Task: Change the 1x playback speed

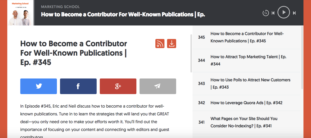Action: tap(266, 13)
